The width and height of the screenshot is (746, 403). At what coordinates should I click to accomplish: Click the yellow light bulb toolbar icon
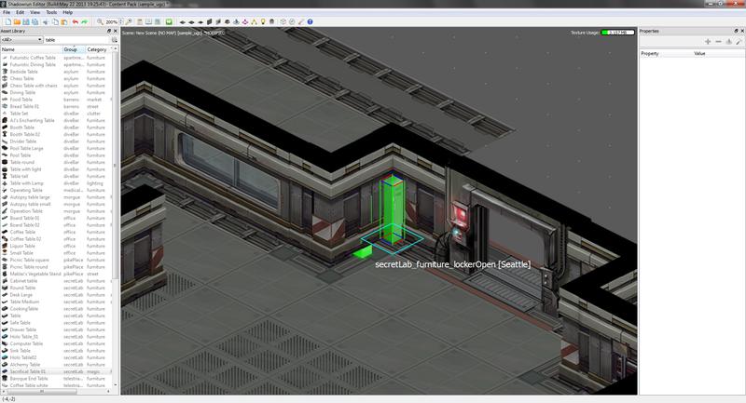(x=263, y=21)
